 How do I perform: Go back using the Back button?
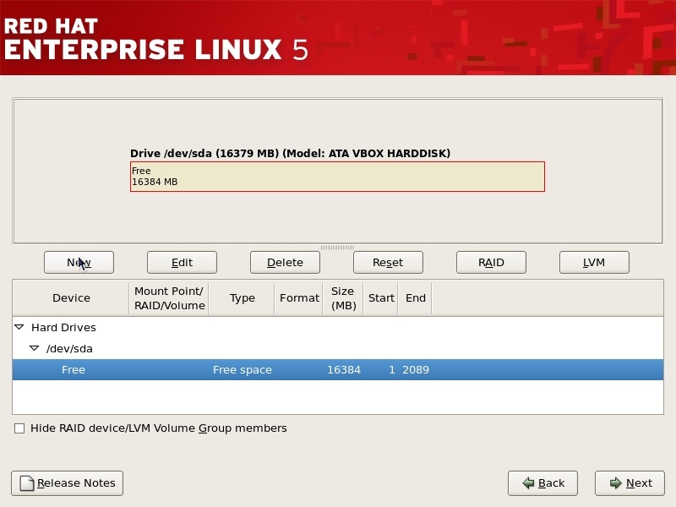pos(542,483)
